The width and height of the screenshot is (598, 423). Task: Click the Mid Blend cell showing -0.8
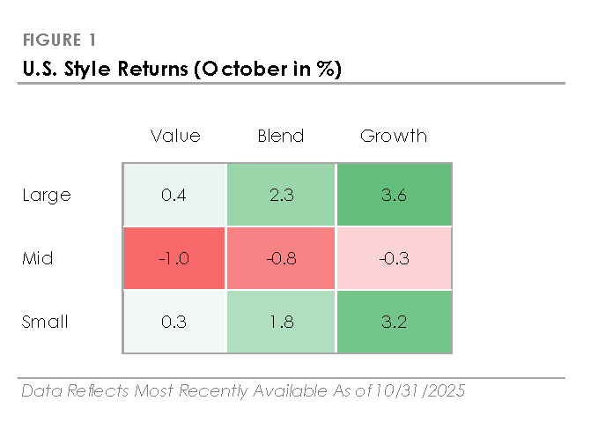[281, 258]
